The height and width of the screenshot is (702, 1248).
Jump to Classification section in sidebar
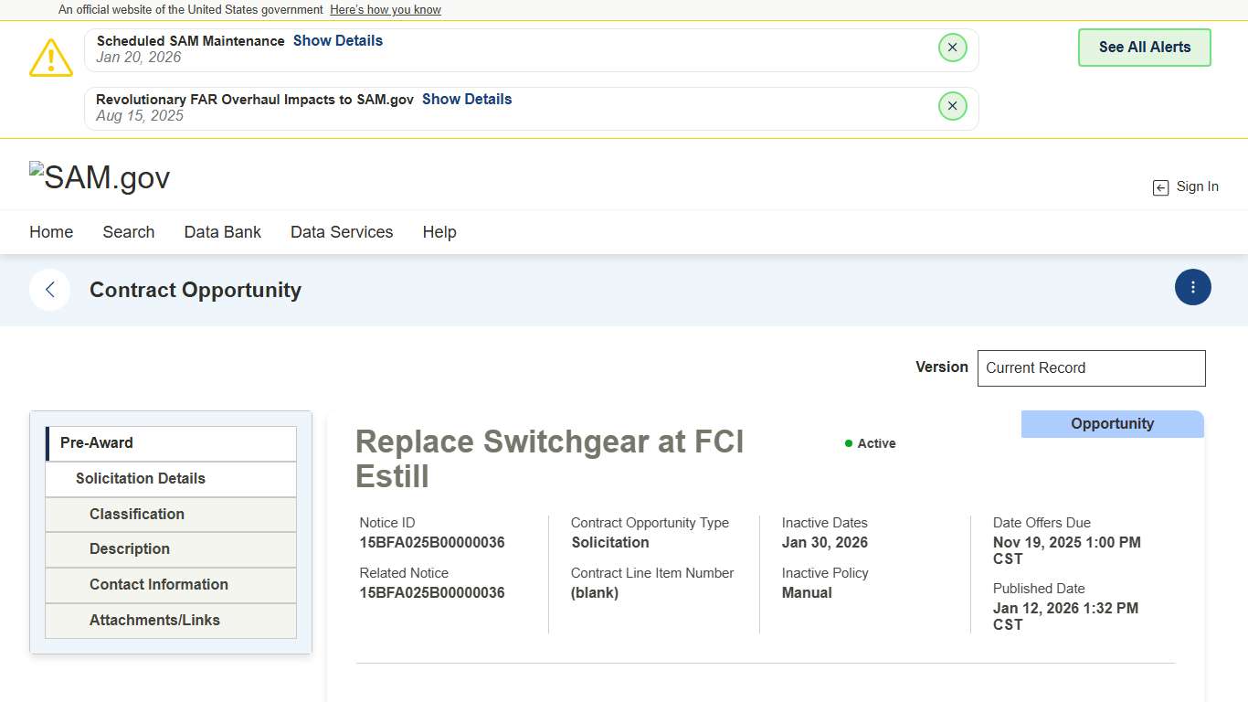pos(171,514)
